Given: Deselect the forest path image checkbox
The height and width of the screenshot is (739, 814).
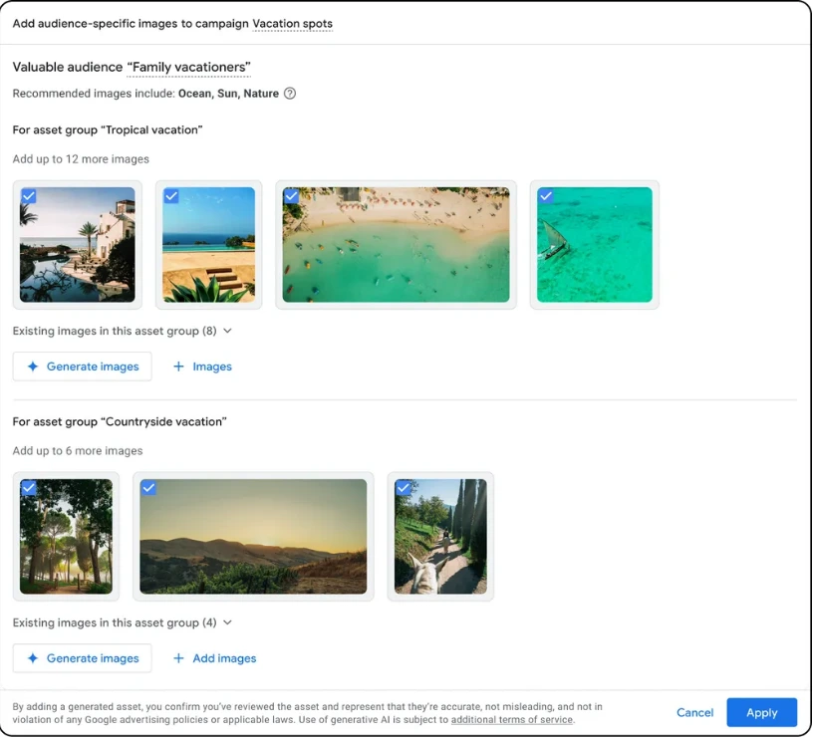Looking at the screenshot, I should [x=28, y=488].
